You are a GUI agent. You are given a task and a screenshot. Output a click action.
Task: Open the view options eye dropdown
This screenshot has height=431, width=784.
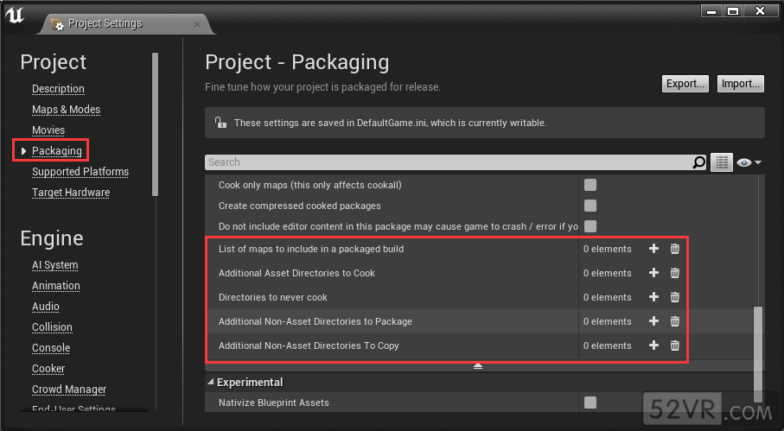(x=748, y=162)
